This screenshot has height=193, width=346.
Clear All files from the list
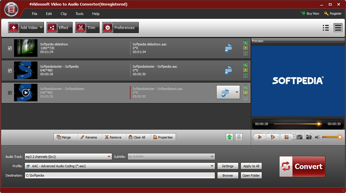tap(139, 137)
